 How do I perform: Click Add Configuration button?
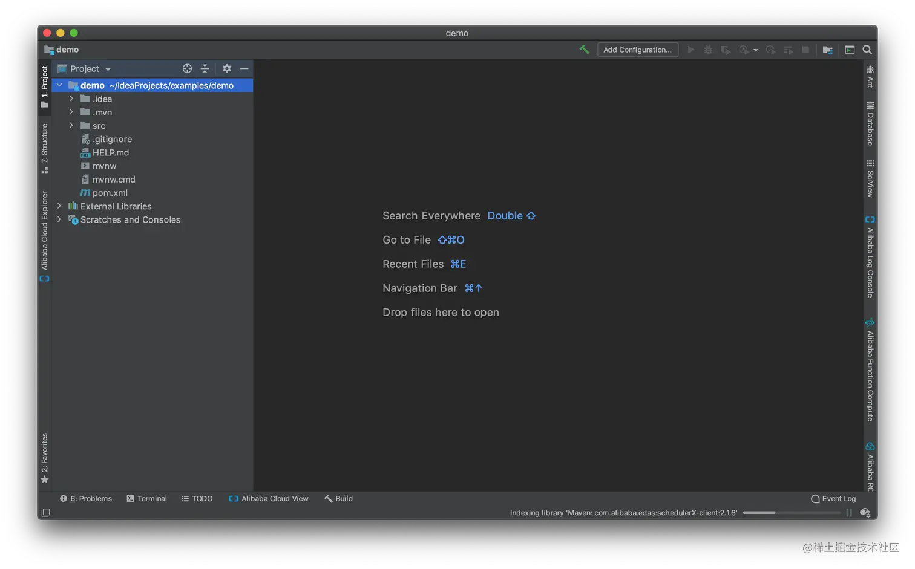coord(637,50)
